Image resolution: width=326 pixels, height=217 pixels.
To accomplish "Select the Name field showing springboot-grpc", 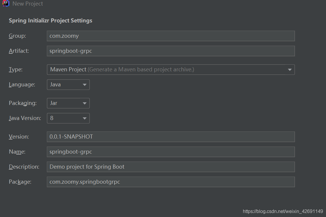I will 171,152.
